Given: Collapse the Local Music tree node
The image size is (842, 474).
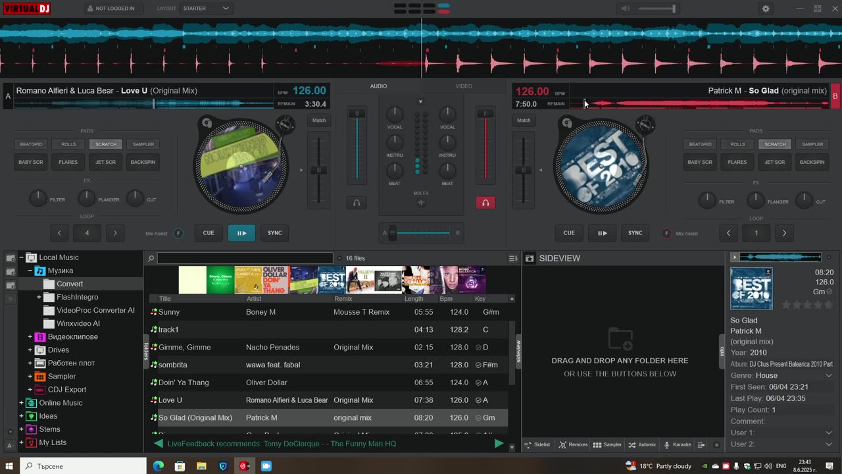Looking at the screenshot, I should coord(21,257).
